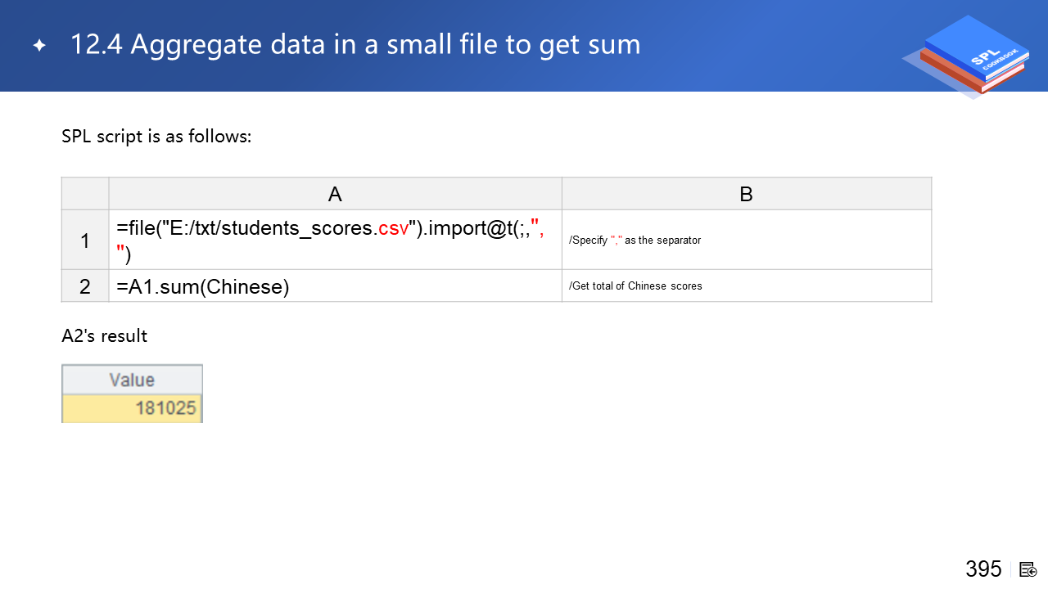
Task: Click the slide title '12.4 Aggregate data'
Action: coord(355,45)
